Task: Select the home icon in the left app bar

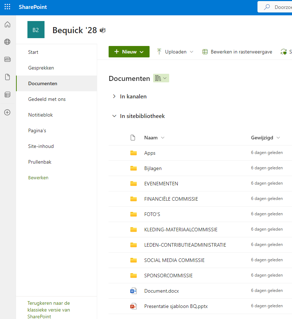Action: [x=7, y=24]
